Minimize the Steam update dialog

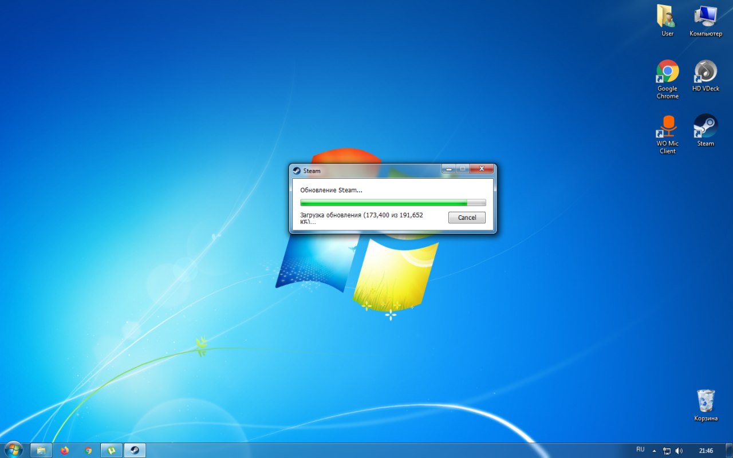448,169
